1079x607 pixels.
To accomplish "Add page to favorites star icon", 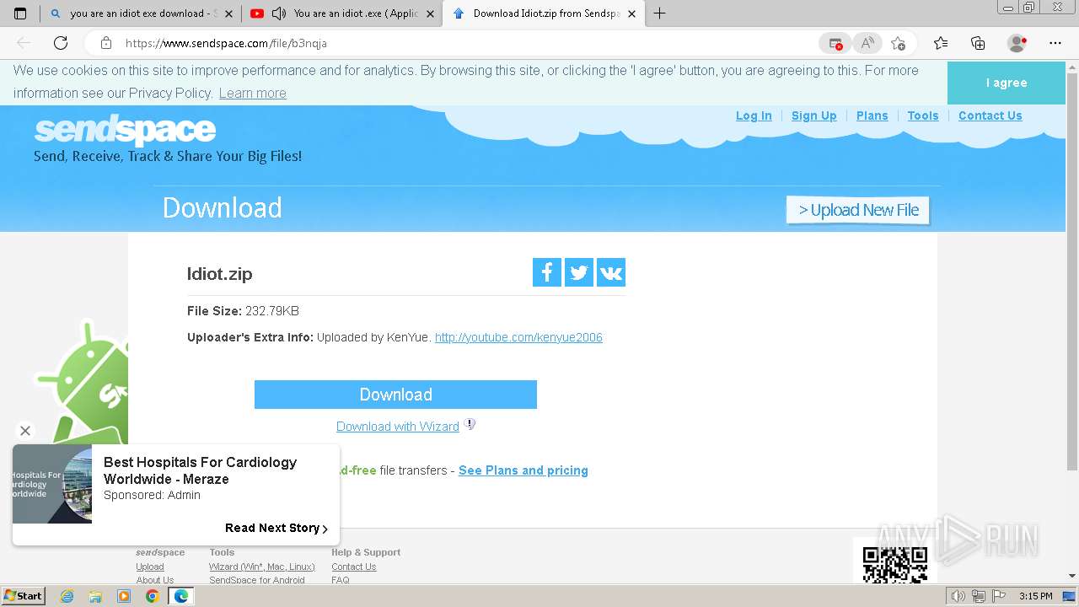I will pyautogui.click(x=898, y=43).
